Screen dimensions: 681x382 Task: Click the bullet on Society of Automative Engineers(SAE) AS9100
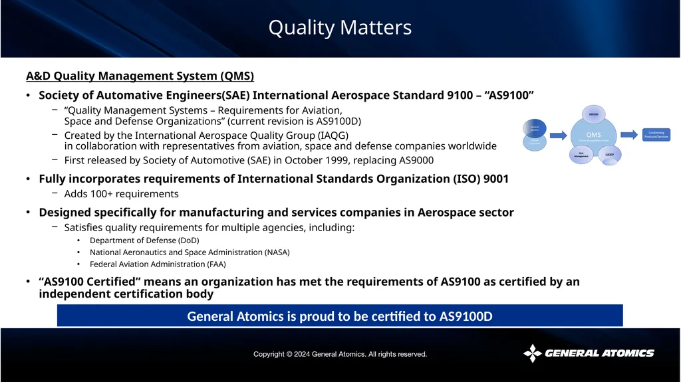(286, 95)
